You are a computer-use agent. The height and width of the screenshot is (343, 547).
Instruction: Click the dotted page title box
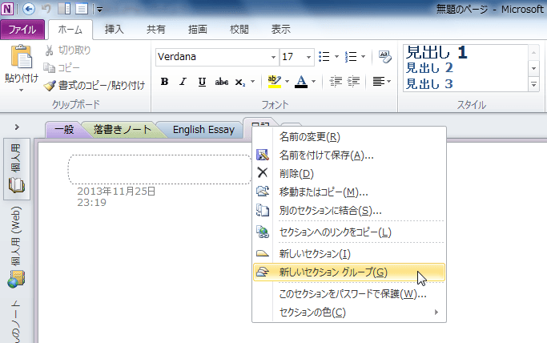tap(159, 170)
